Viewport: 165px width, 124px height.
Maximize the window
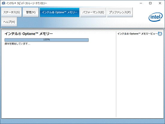coord(150,3)
